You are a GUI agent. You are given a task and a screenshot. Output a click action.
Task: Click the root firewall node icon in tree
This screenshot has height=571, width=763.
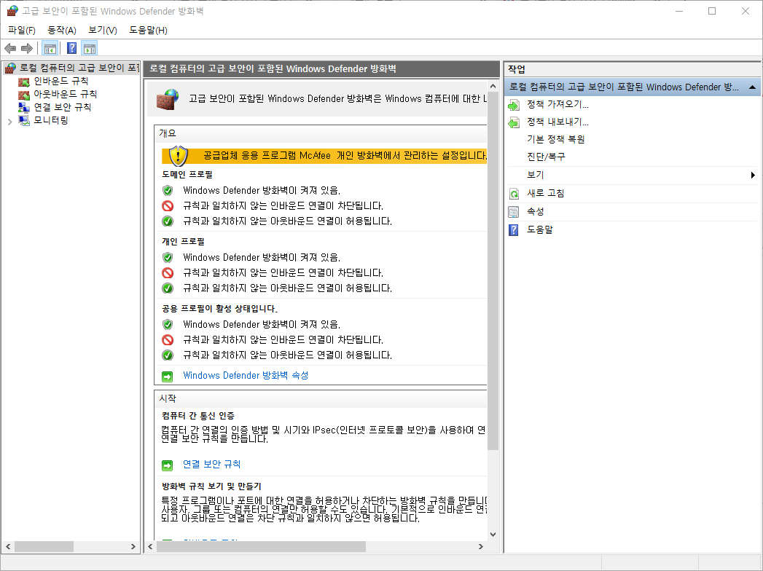coord(11,68)
